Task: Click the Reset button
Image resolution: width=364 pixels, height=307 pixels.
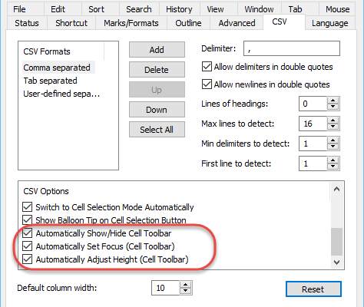Action: [x=313, y=289]
